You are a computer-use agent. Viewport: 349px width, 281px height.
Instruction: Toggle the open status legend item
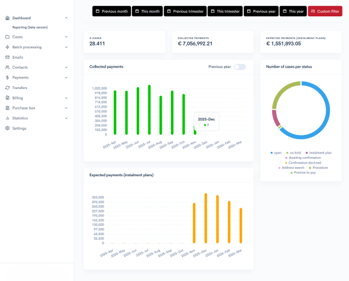(x=276, y=153)
